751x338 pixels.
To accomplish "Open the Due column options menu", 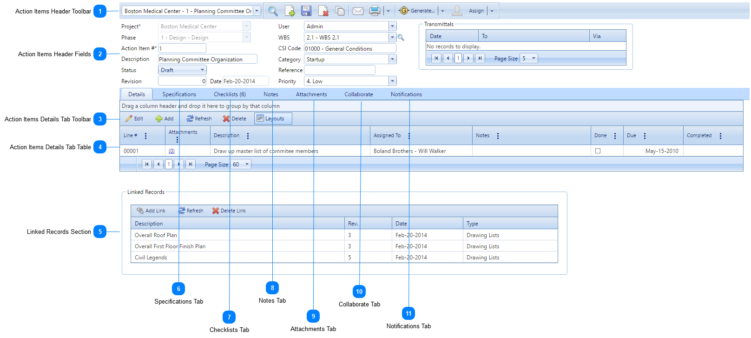I will pos(645,136).
